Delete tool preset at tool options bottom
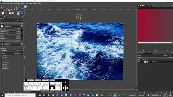The height and width of the screenshot is (97, 173). coord(14,92)
